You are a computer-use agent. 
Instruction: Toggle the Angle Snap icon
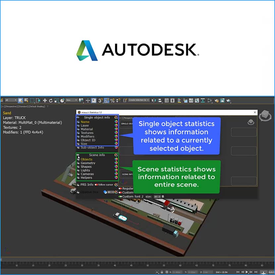pos(106,100)
